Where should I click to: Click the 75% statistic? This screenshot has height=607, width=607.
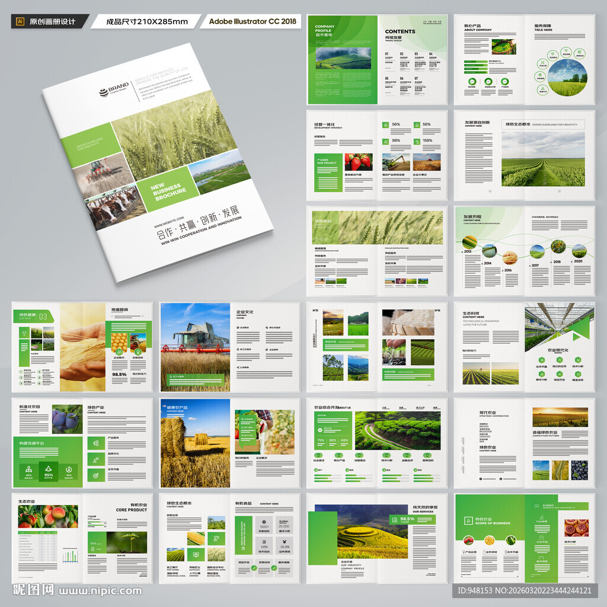point(321,440)
